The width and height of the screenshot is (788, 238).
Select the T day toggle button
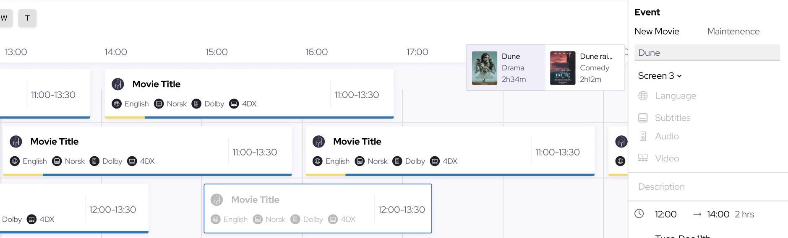[x=27, y=18]
